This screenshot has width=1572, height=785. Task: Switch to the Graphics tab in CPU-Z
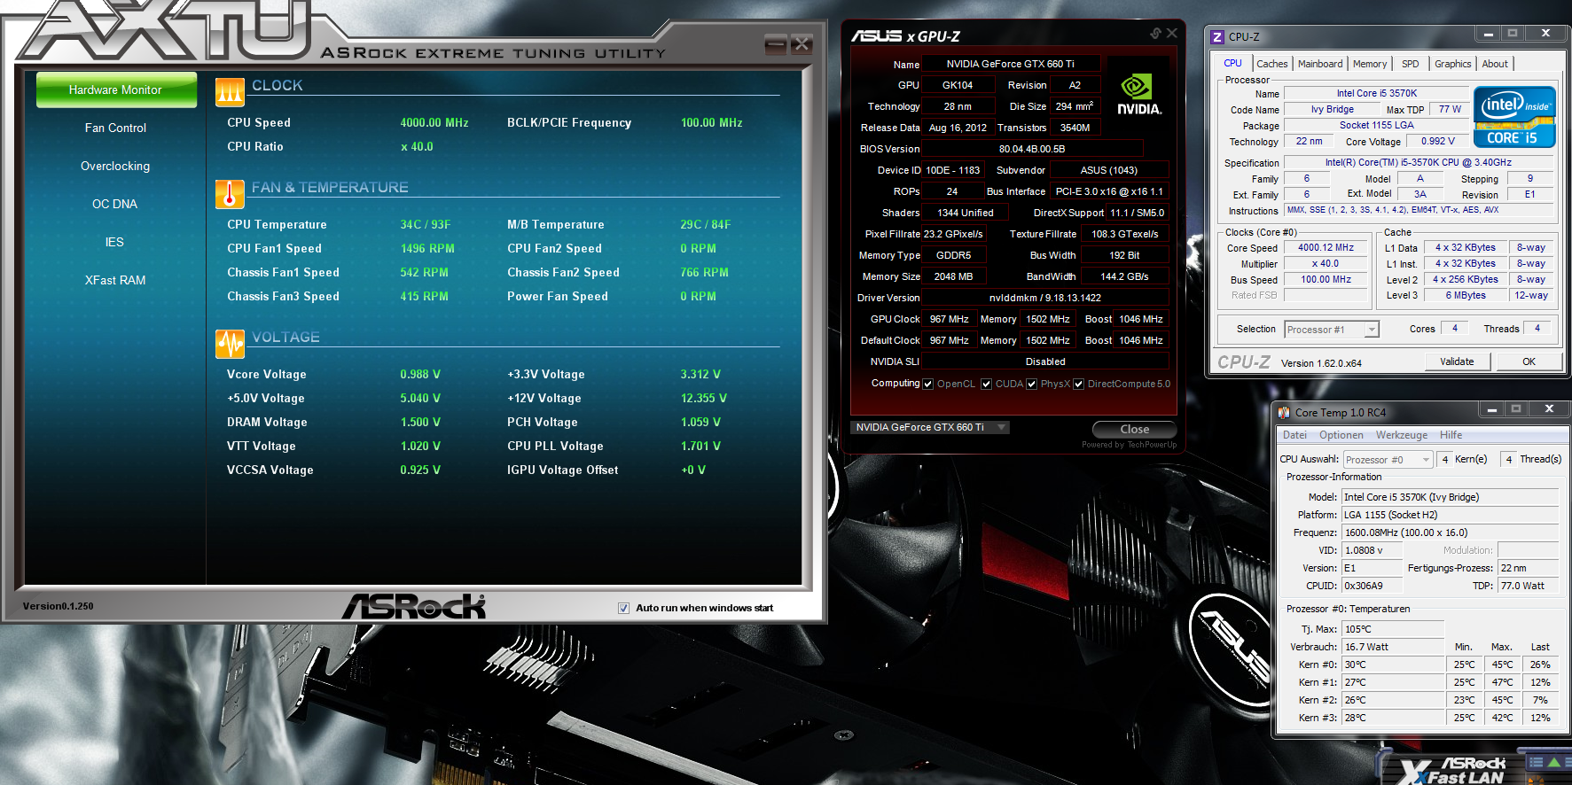(1453, 64)
